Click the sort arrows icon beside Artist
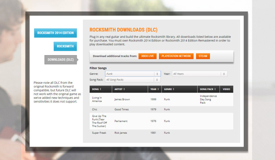 pyautogui.click(x=124, y=89)
